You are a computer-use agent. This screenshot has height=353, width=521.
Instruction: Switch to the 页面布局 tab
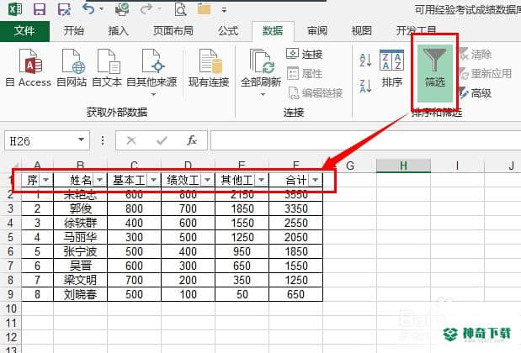click(x=173, y=31)
